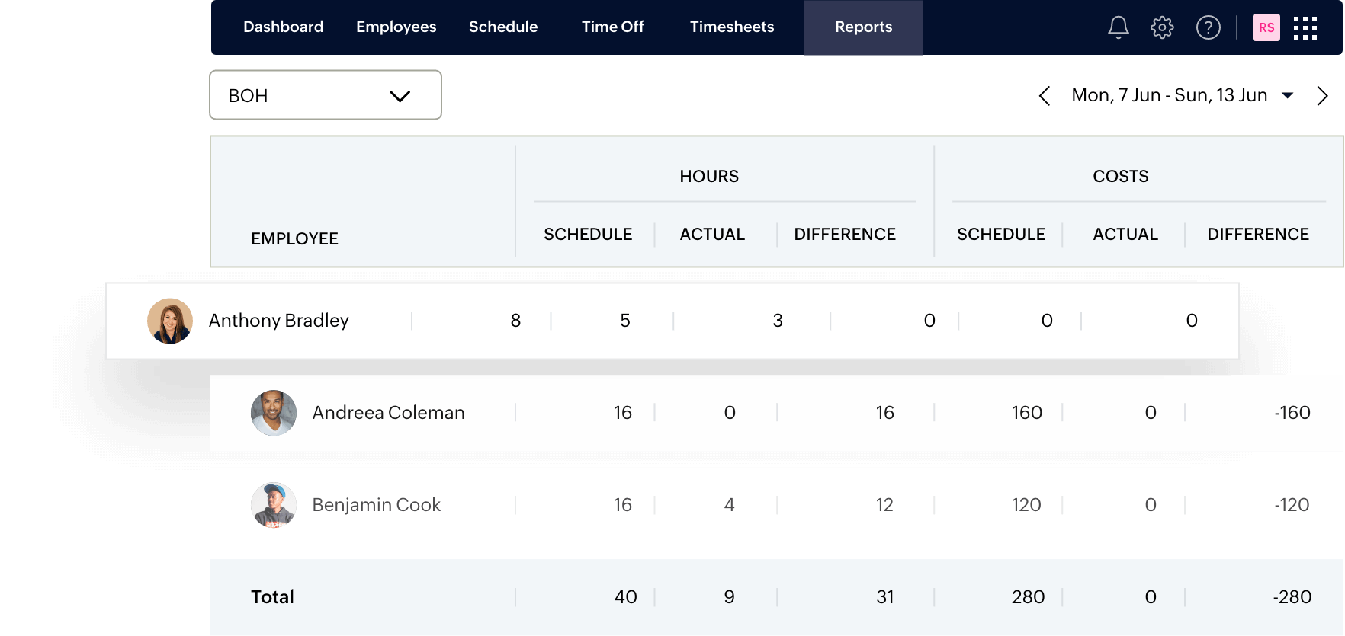Open the help question mark icon

[1208, 27]
